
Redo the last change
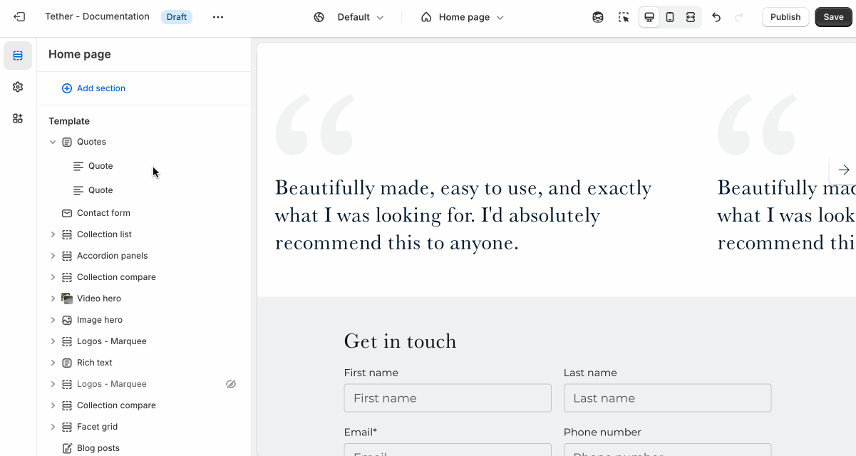click(739, 17)
